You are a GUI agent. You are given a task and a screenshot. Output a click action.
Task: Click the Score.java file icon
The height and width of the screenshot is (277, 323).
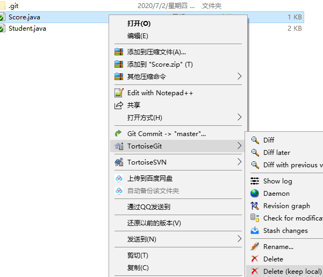(x=3, y=17)
